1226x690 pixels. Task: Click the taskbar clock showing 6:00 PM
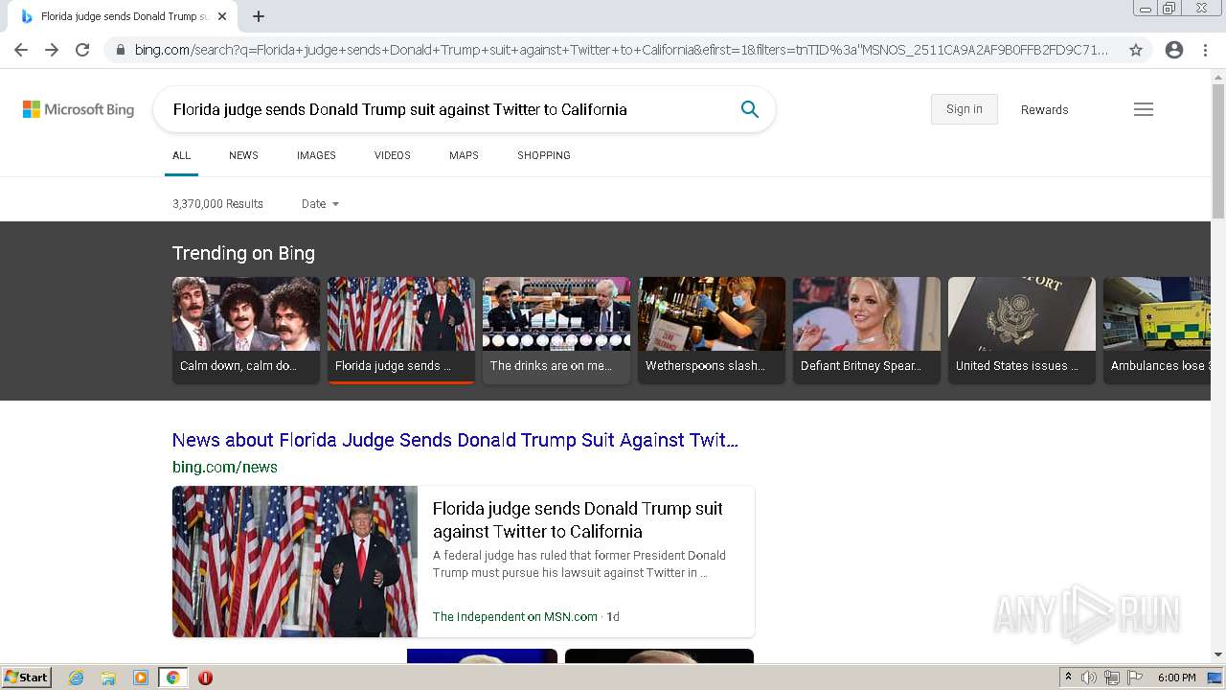point(1176,678)
